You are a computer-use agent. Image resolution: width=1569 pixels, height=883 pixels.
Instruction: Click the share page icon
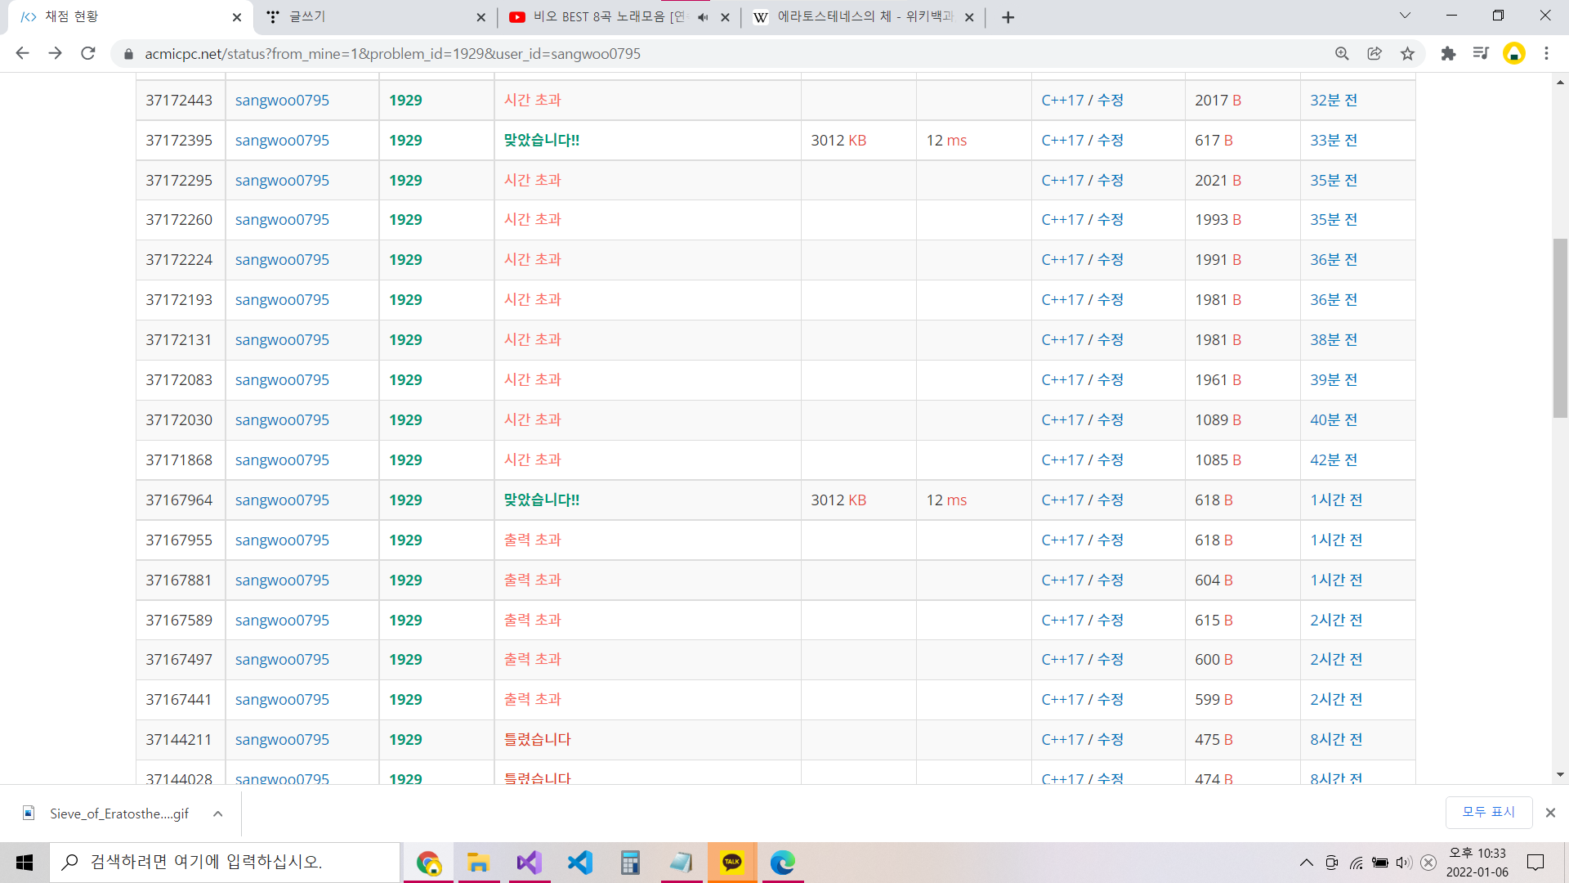tap(1375, 54)
